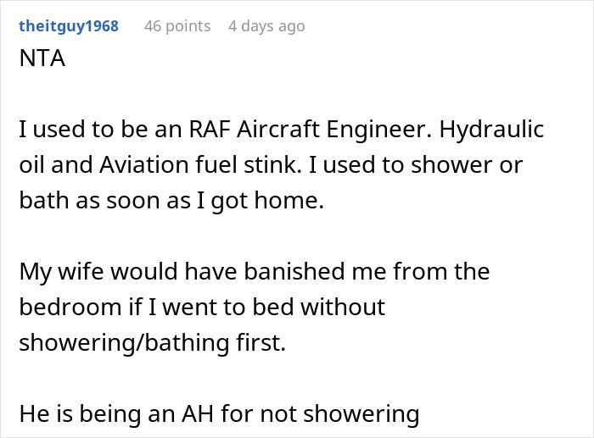Click the "NTA" verdict text
This screenshot has width=594, height=438.
pyautogui.click(x=39, y=61)
